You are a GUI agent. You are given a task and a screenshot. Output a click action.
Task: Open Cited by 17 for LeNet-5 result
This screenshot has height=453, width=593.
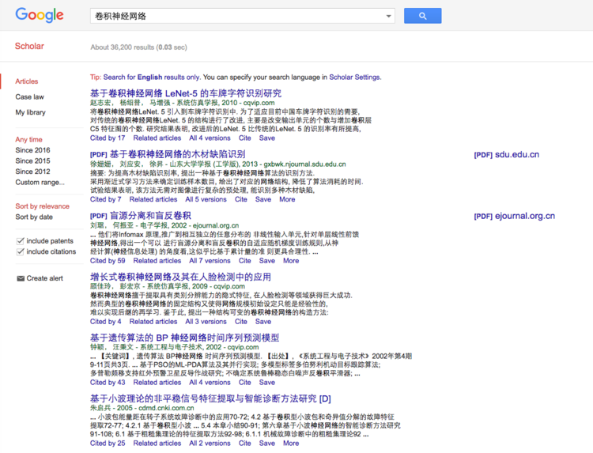point(108,138)
